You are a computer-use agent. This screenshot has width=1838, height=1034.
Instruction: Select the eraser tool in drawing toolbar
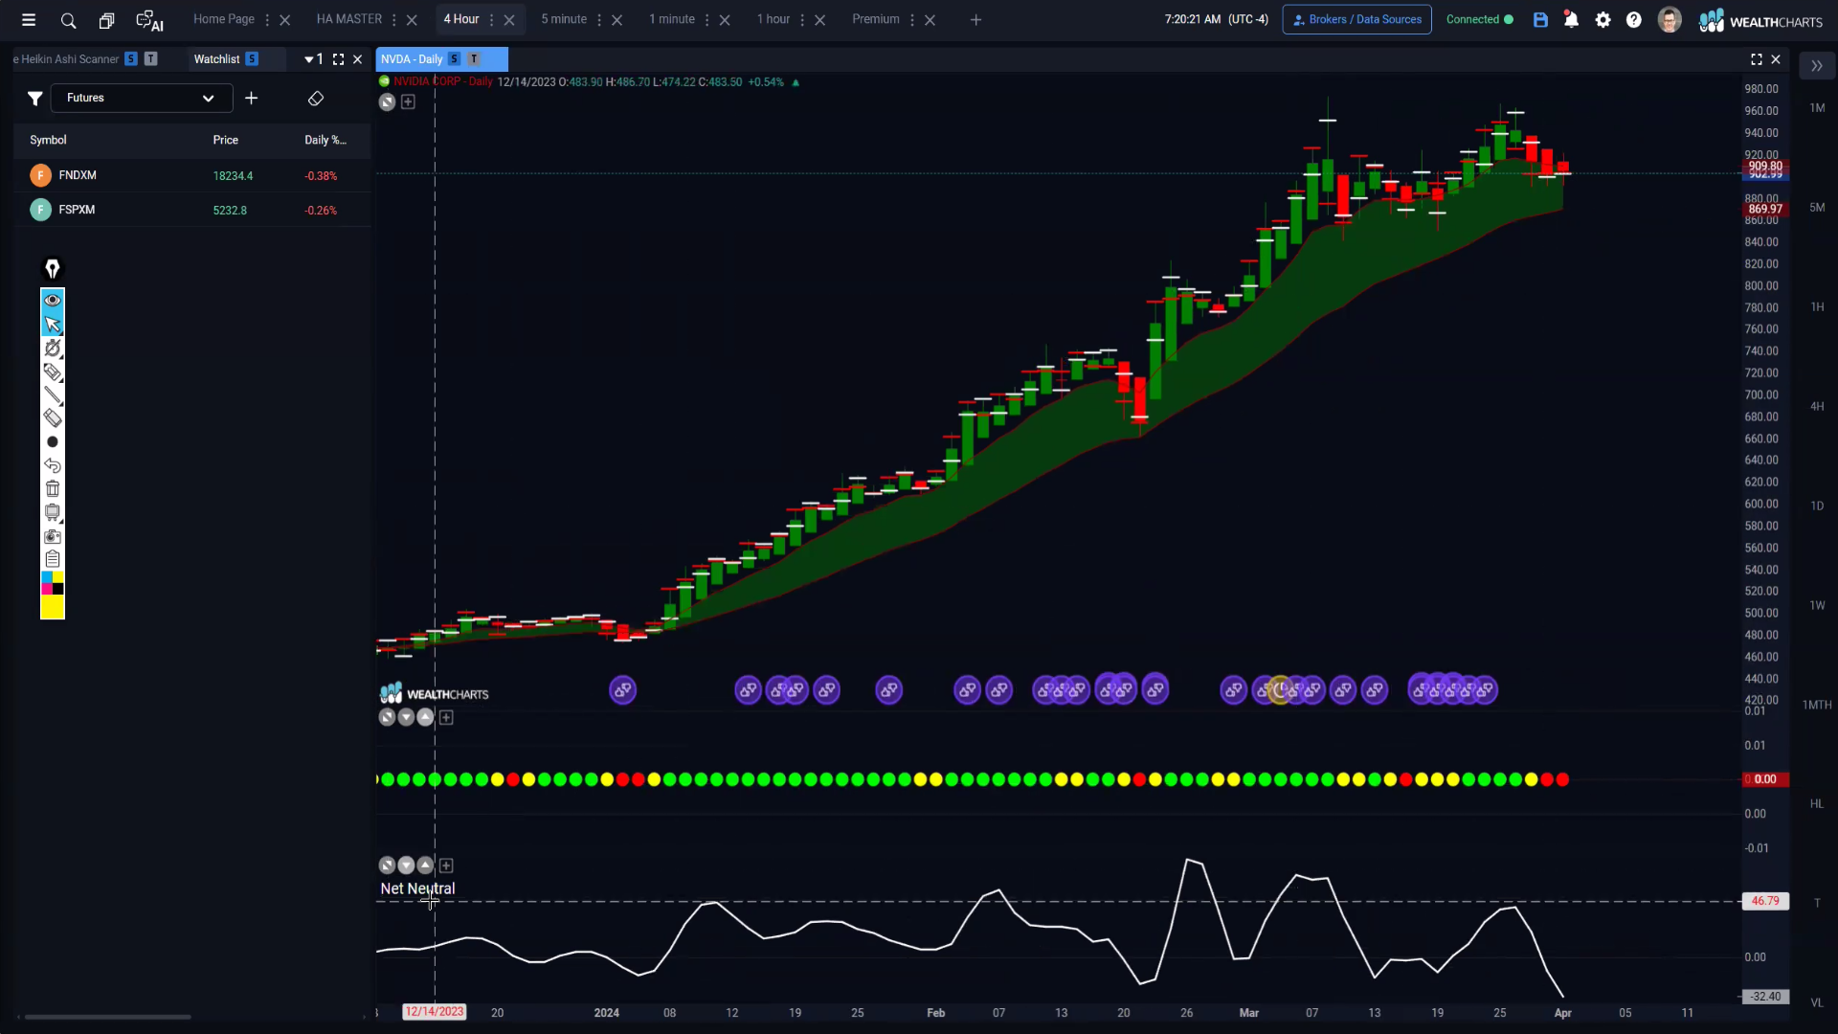click(x=53, y=417)
